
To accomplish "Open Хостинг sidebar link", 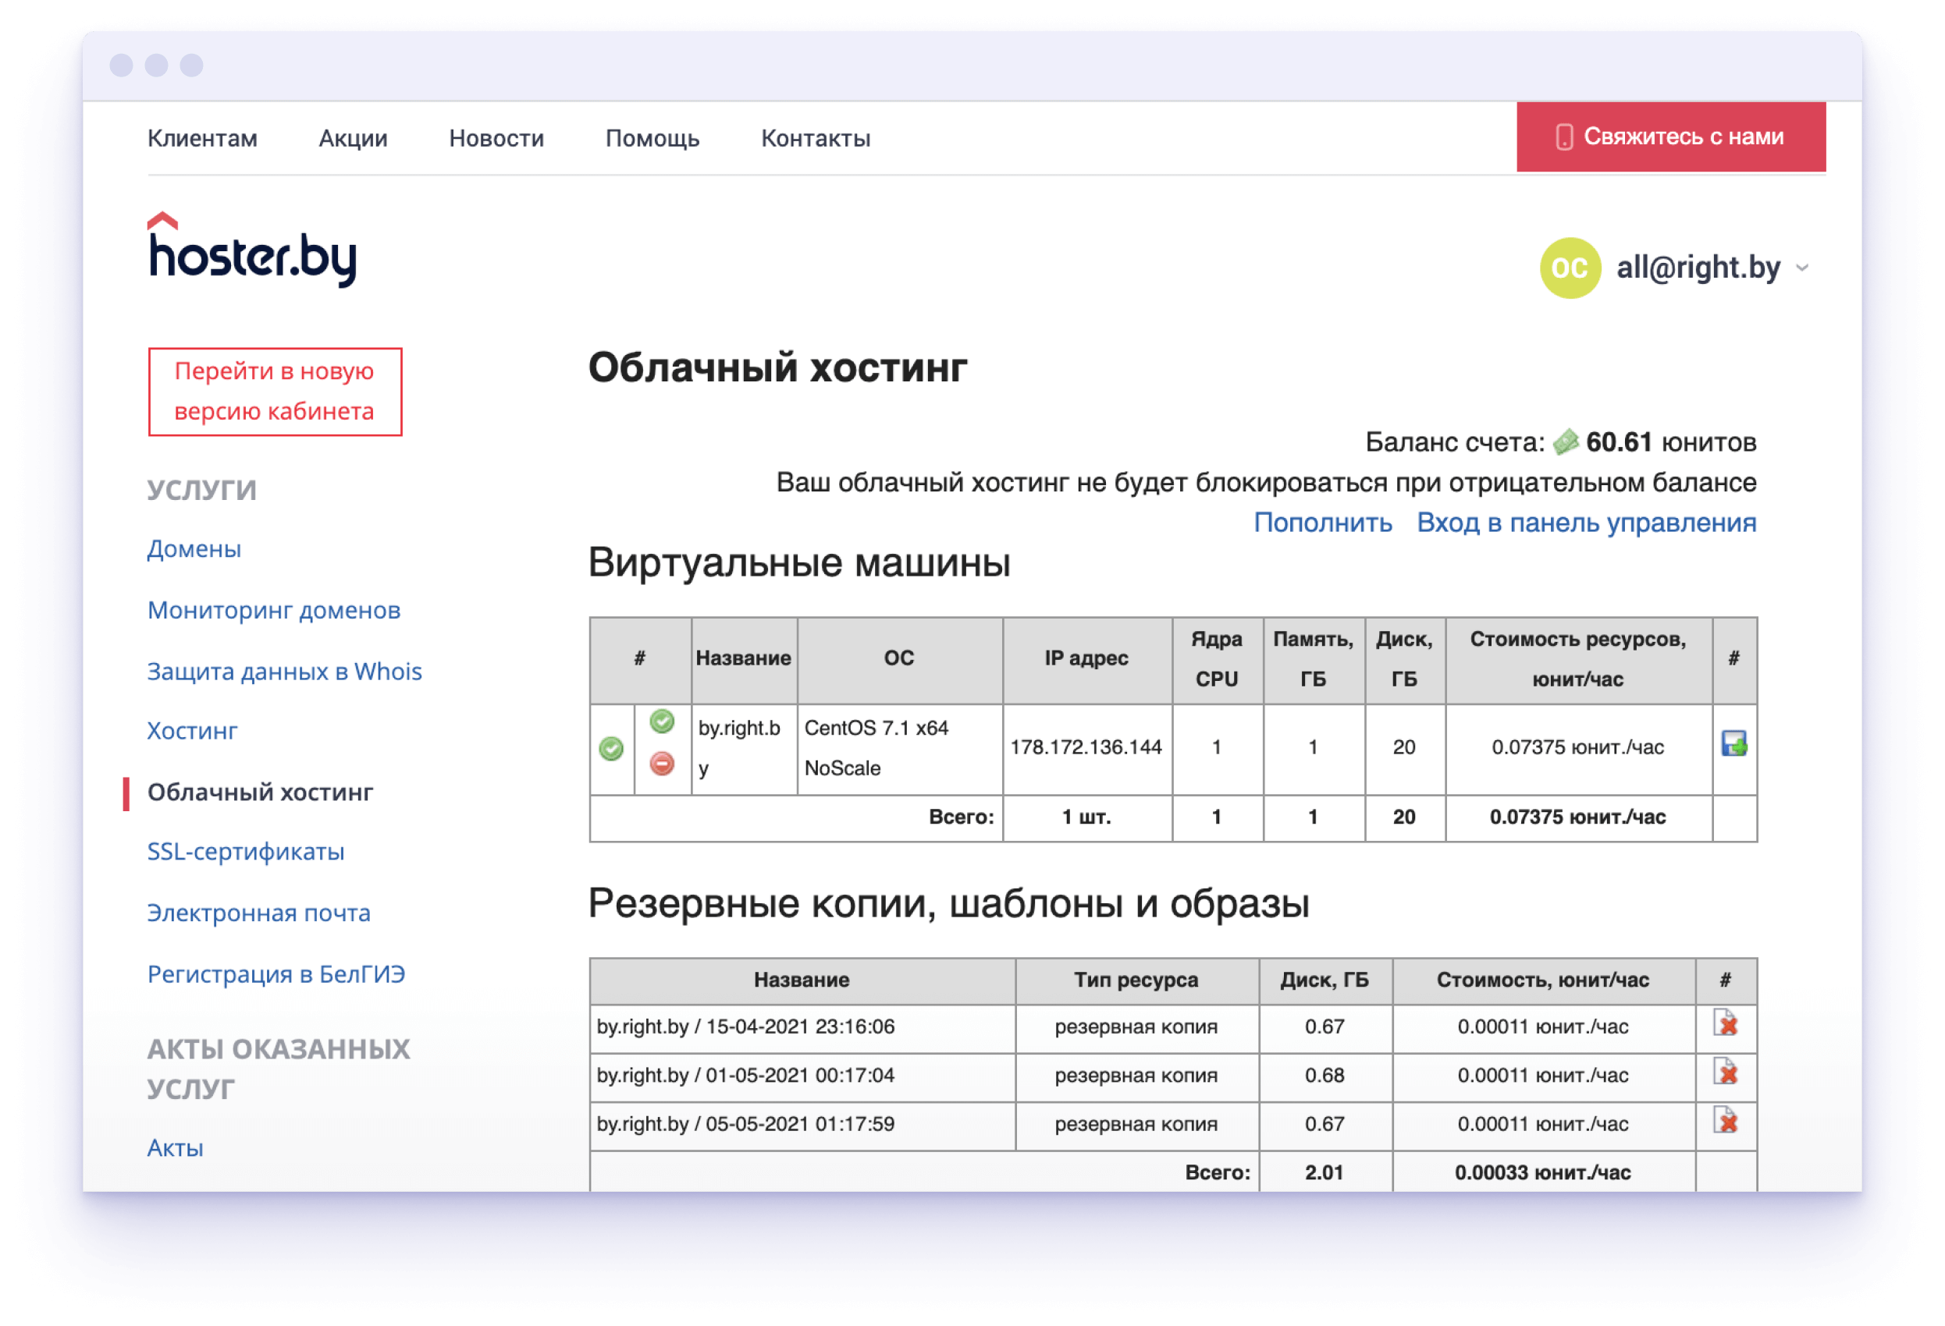I will [193, 730].
